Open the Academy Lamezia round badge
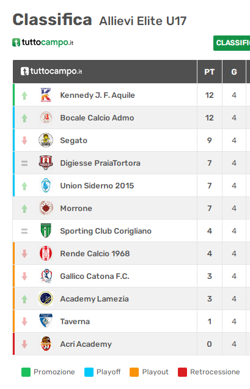Image resolution: width=250 pixels, height=389 pixels. pyautogui.click(x=46, y=298)
